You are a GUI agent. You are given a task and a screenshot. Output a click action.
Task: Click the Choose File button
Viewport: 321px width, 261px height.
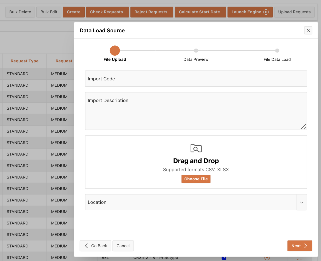(196, 179)
